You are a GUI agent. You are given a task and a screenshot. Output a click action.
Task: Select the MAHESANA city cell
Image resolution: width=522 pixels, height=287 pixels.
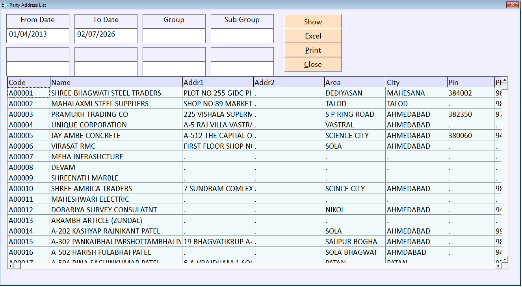click(x=416, y=93)
